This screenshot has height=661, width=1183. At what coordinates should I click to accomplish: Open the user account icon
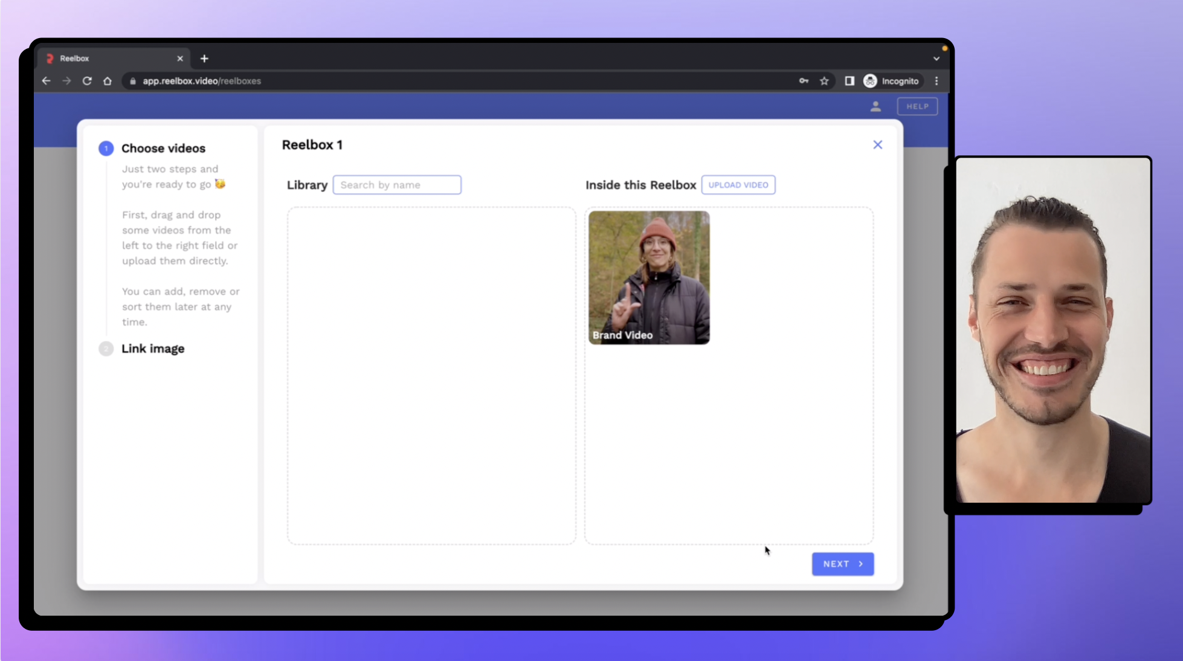875,107
